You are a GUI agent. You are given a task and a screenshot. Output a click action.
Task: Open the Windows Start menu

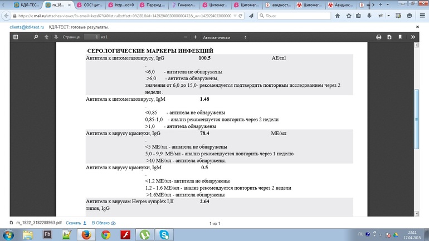point(8,235)
